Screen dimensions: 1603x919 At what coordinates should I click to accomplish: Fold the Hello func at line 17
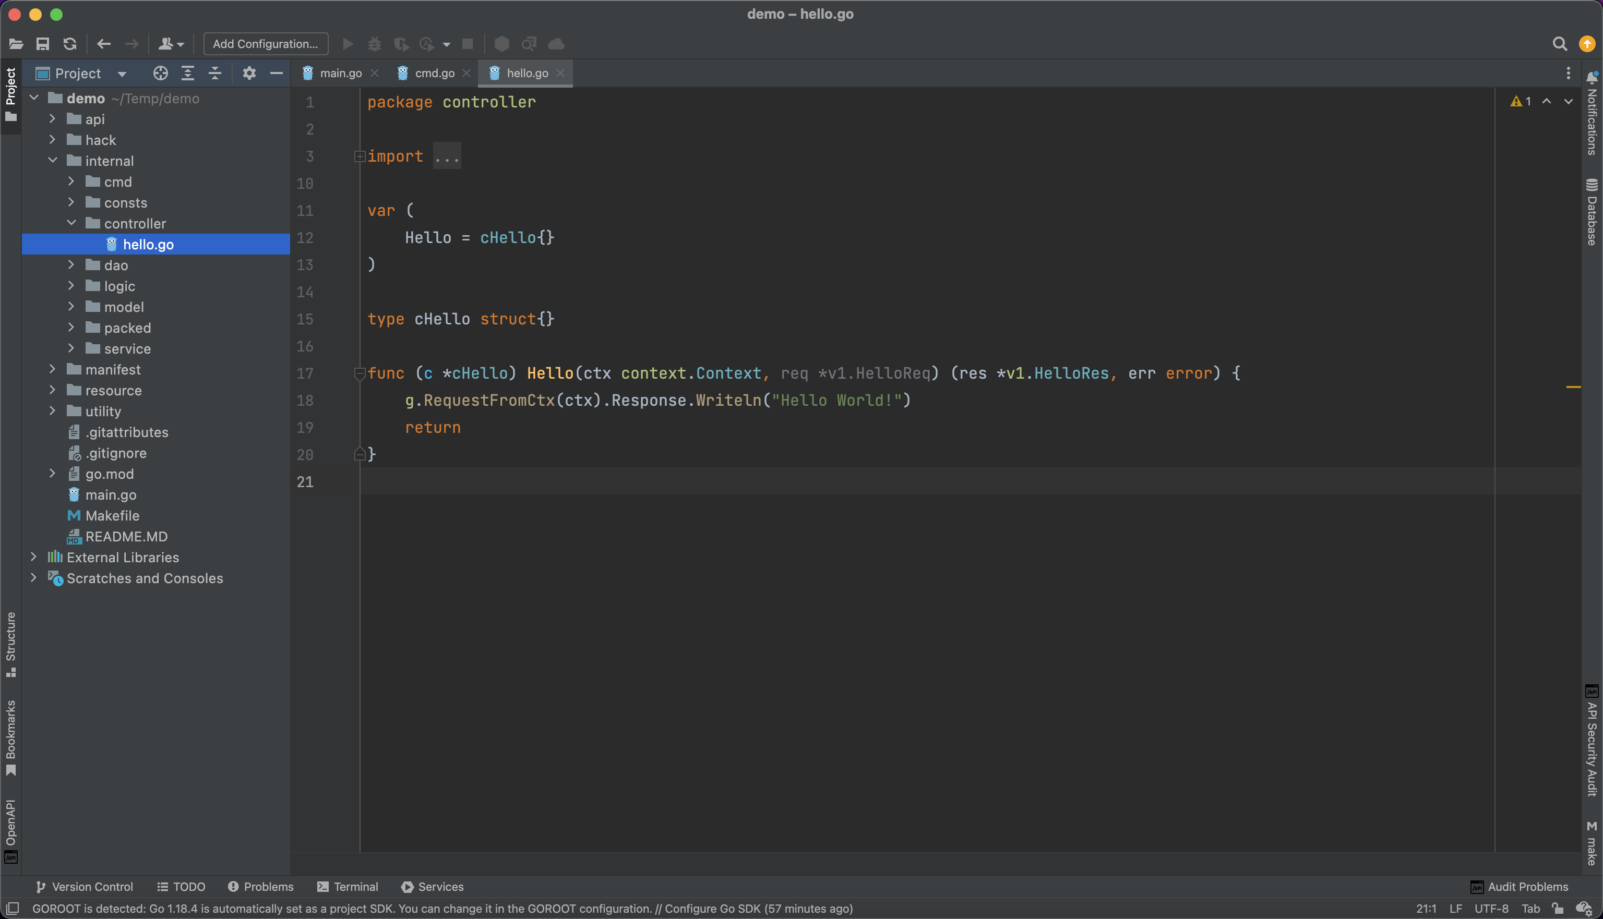click(x=359, y=373)
